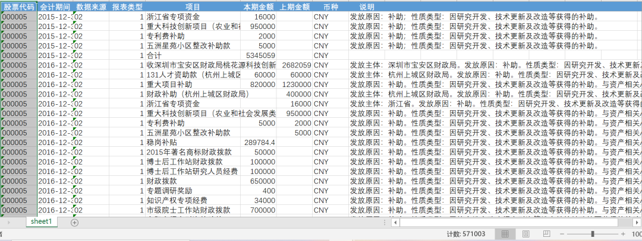642x241 pixels.
Task: Select the amount cell 700000
Action: tap(259, 210)
